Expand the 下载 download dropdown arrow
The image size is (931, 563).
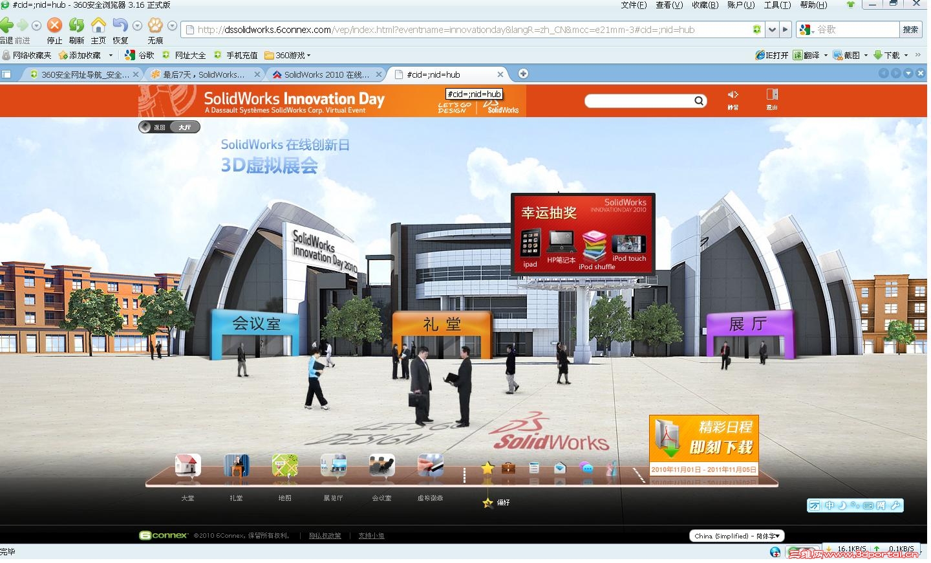pos(906,56)
